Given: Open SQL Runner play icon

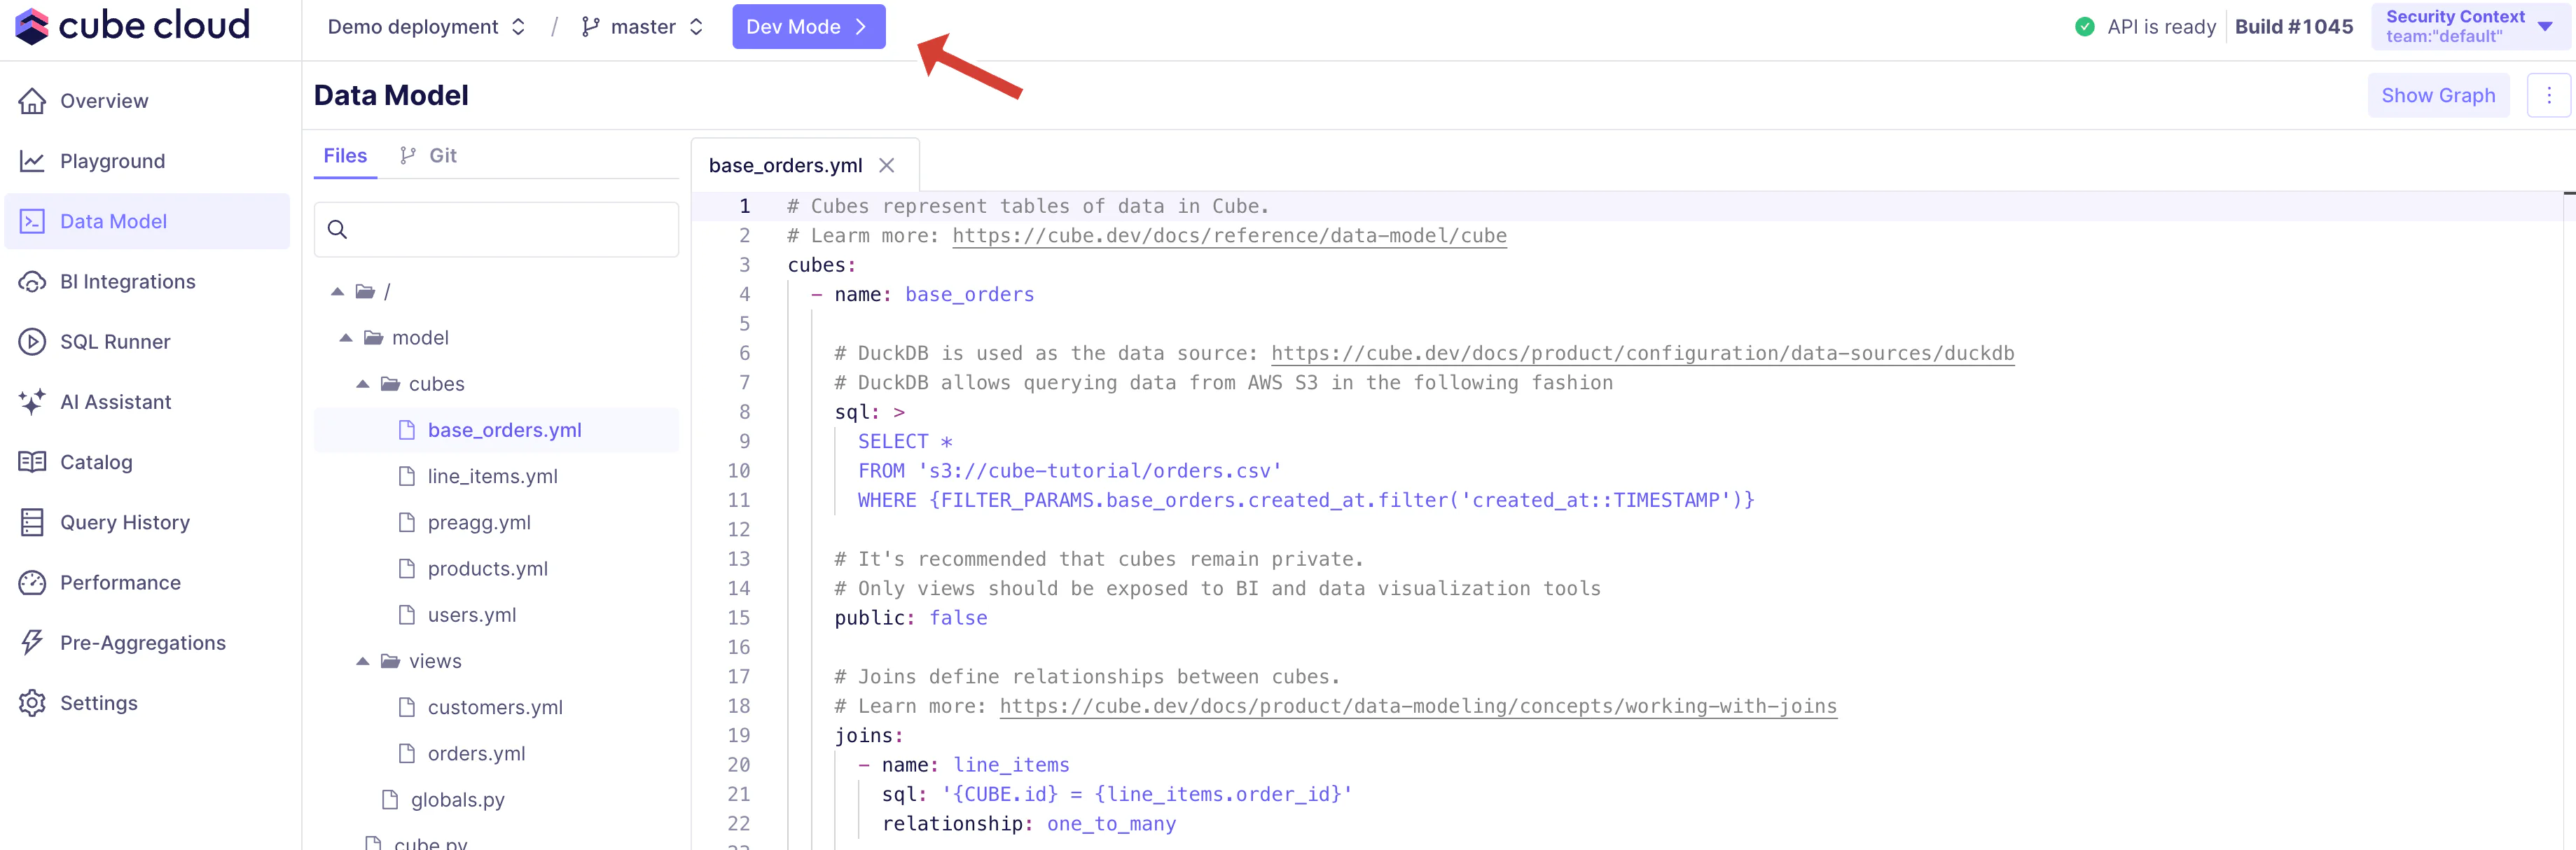Looking at the screenshot, I should coord(32,342).
